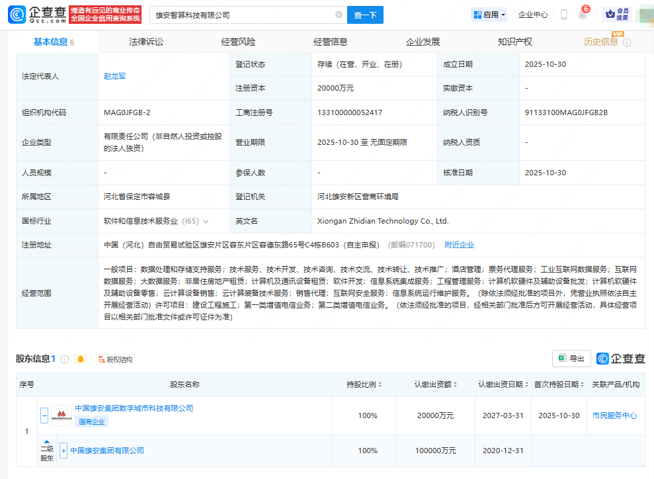Expand the industry dropdown next to I65

206,222
